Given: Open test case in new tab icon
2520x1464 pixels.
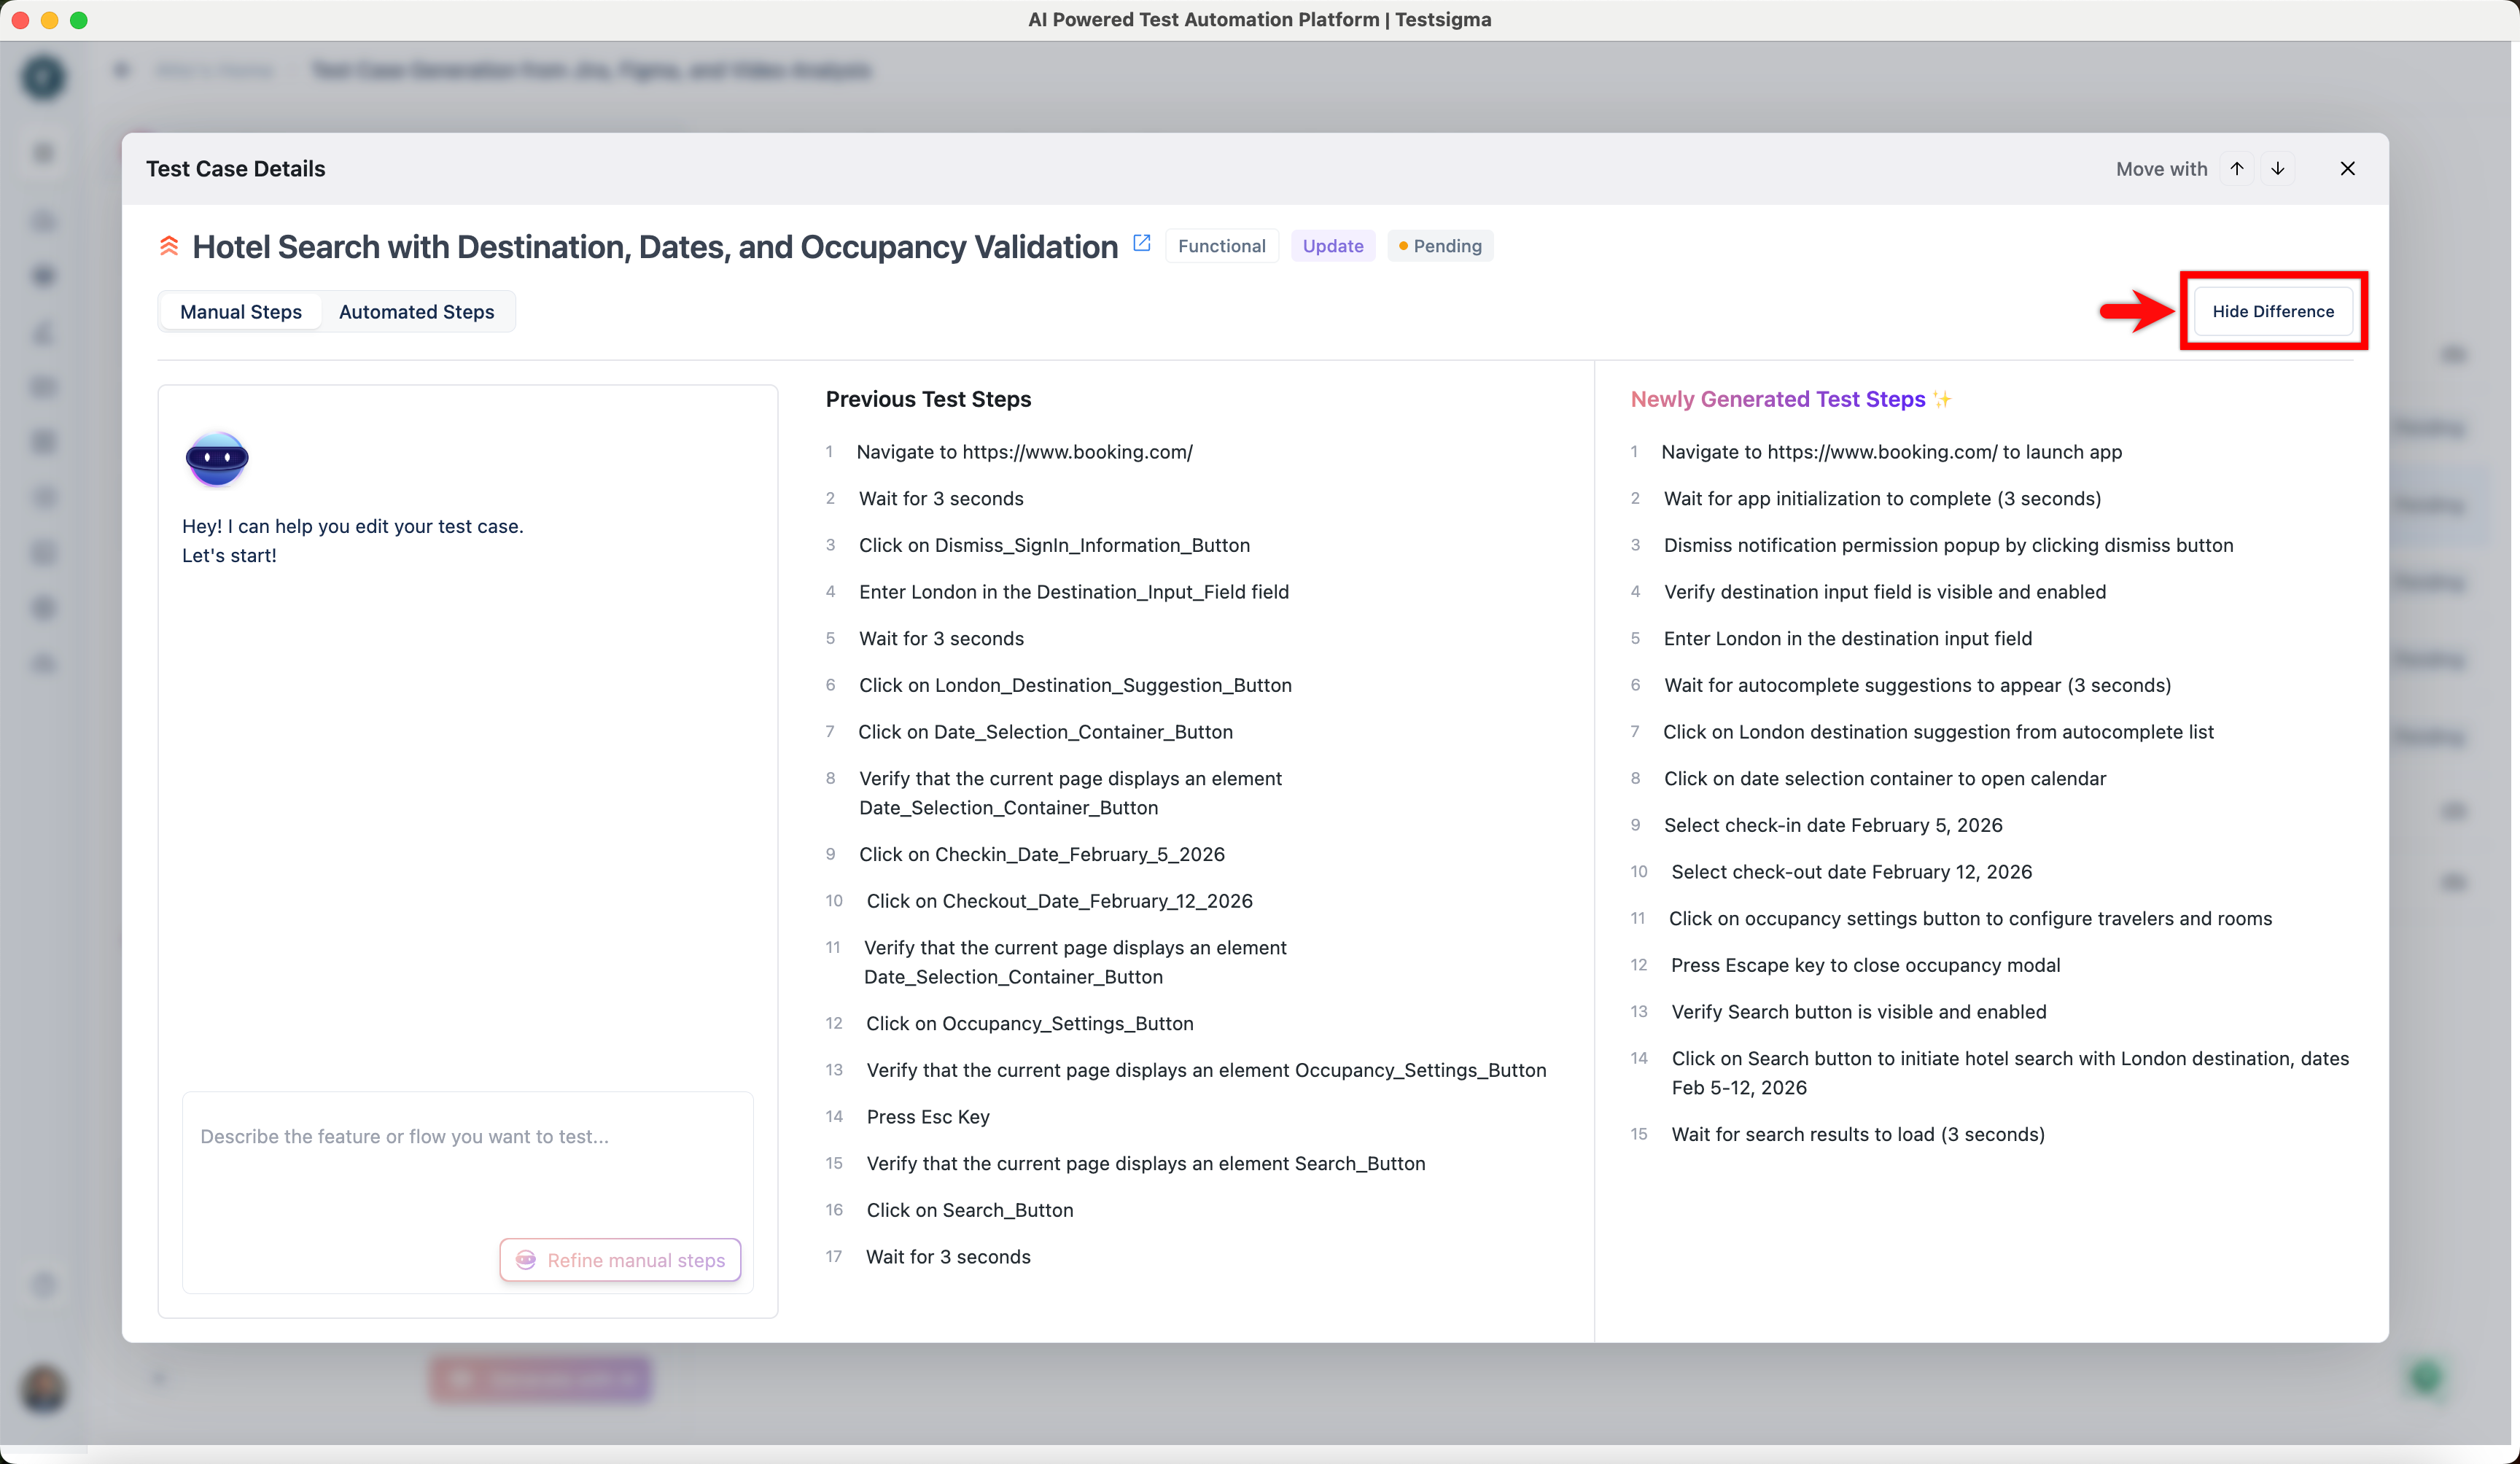Looking at the screenshot, I should (1141, 243).
